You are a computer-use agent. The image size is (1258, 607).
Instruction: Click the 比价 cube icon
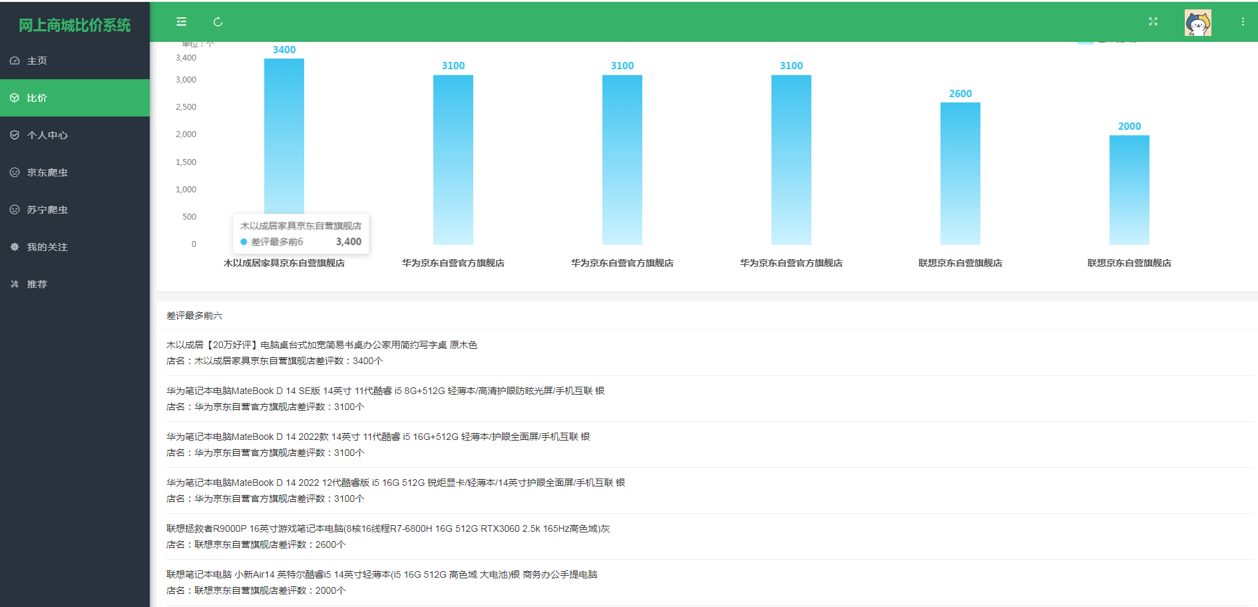click(x=15, y=98)
